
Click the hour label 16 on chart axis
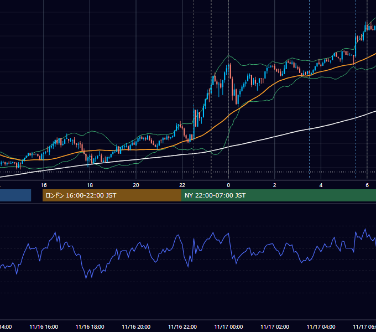coord(44,185)
